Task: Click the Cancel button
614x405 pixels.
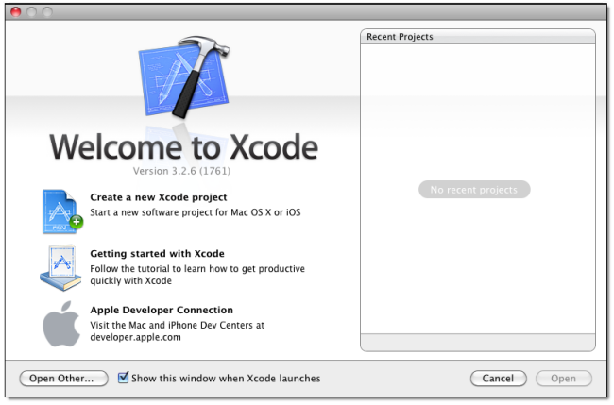Action: (x=498, y=379)
